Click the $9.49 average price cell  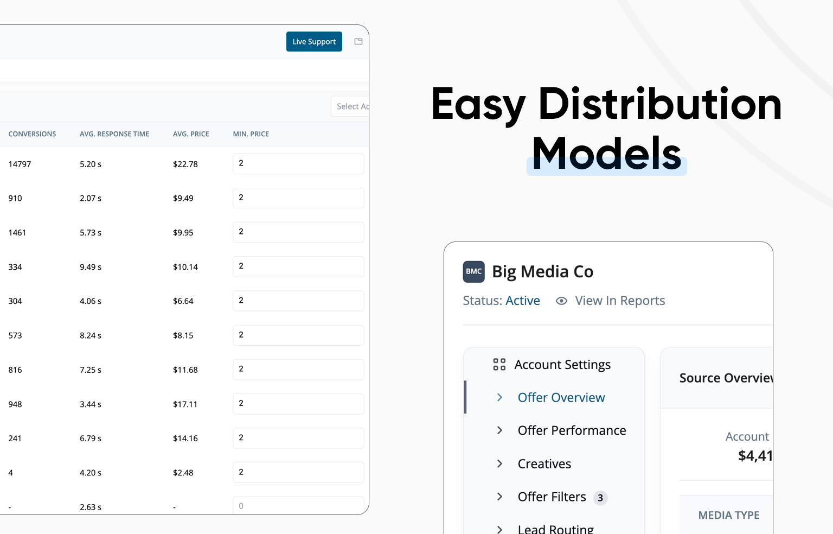point(183,198)
